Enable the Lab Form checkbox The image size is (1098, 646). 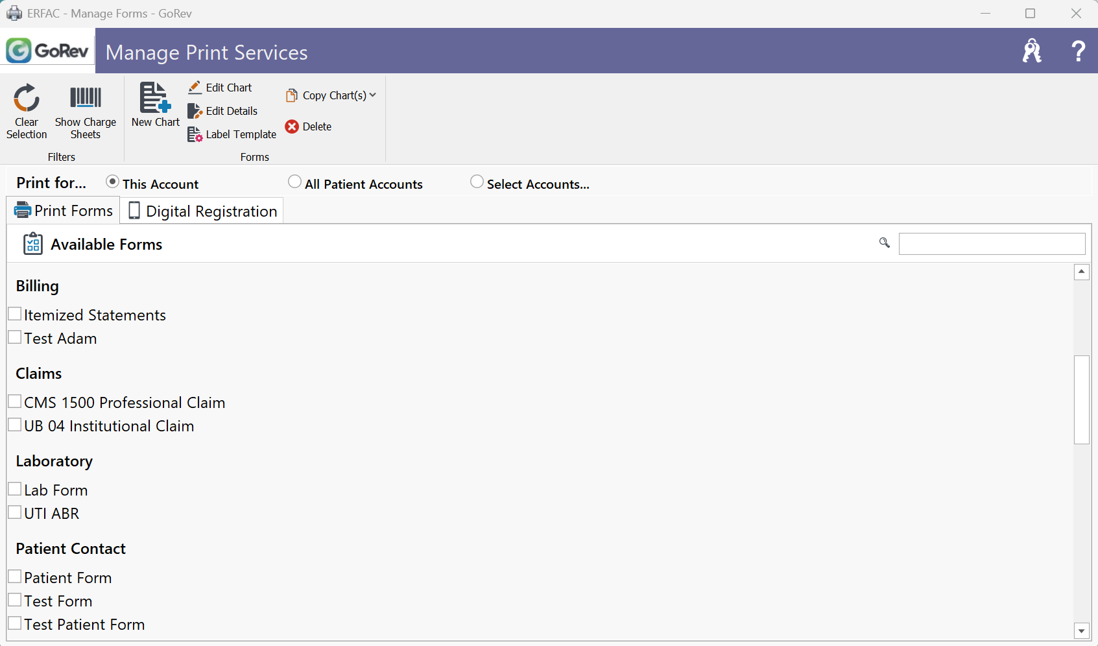15,490
